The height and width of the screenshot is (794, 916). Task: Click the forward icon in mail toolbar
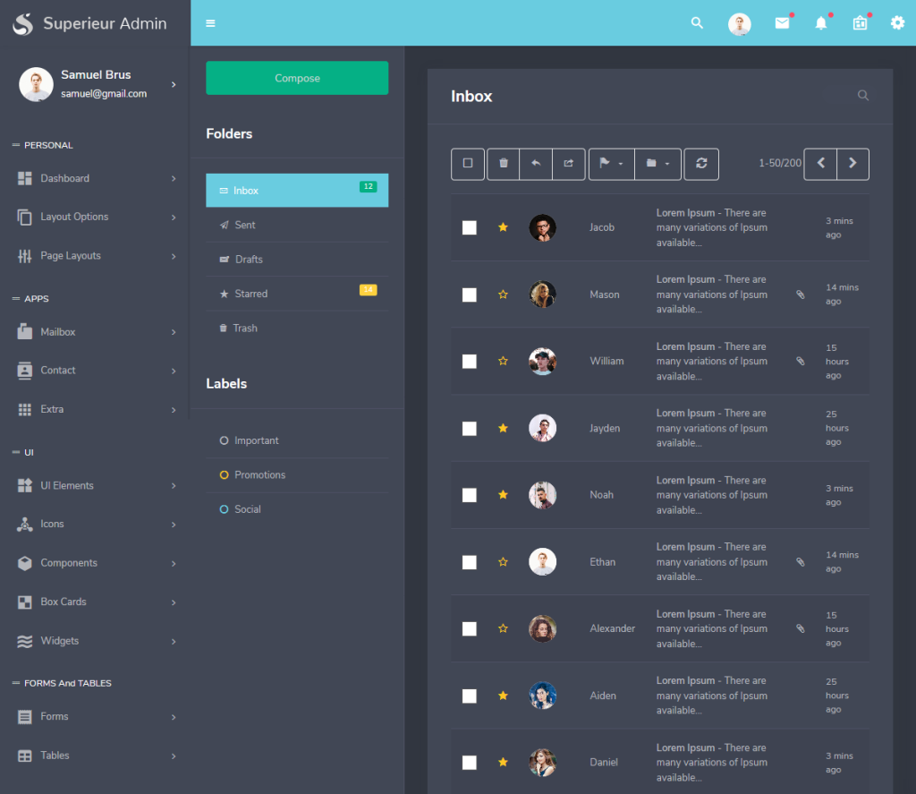point(569,164)
